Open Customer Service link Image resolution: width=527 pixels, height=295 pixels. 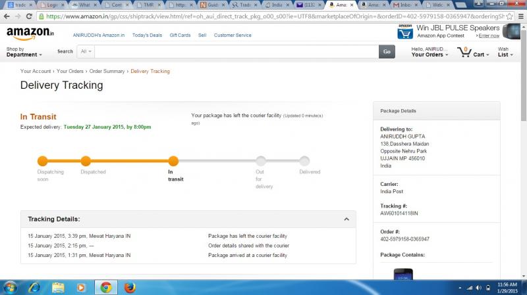(x=233, y=35)
